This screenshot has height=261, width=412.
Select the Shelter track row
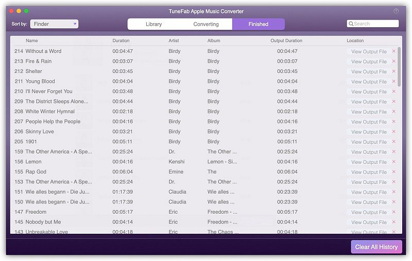[205, 71]
